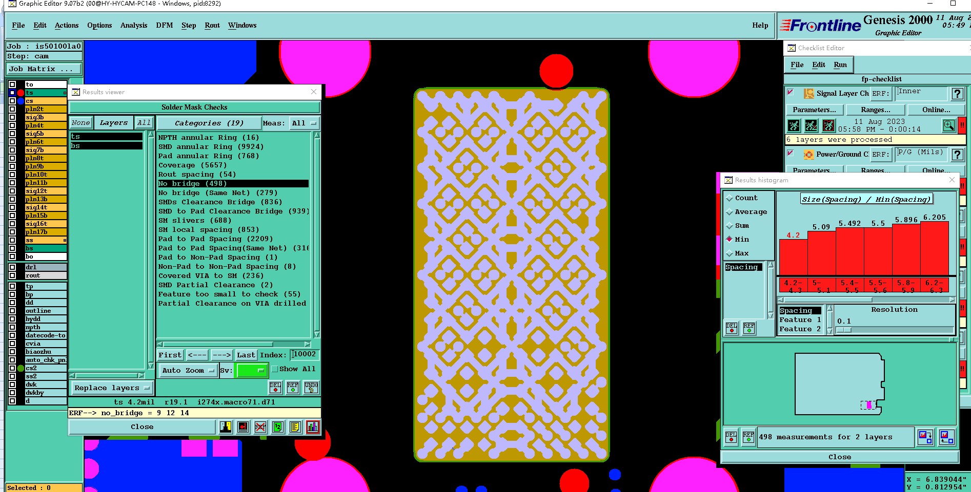The height and width of the screenshot is (492, 971).
Task: Click DEL icon under Spacing list in histogram
Action: 732,328
